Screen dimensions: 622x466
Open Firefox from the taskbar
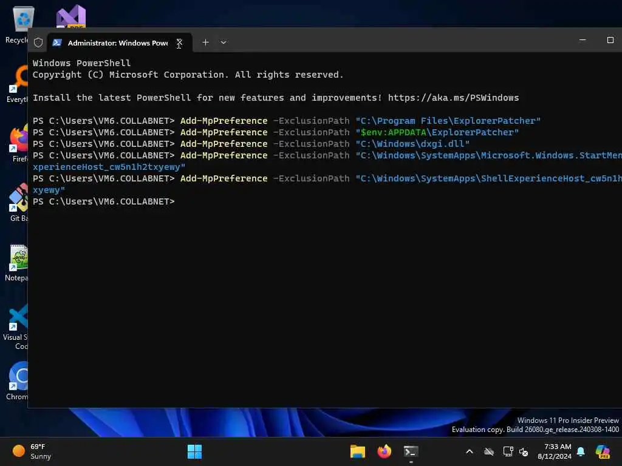point(384,451)
